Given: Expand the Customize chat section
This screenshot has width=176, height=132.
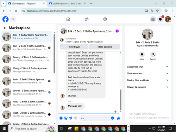Looking at the screenshot, I should click(147, 67).
